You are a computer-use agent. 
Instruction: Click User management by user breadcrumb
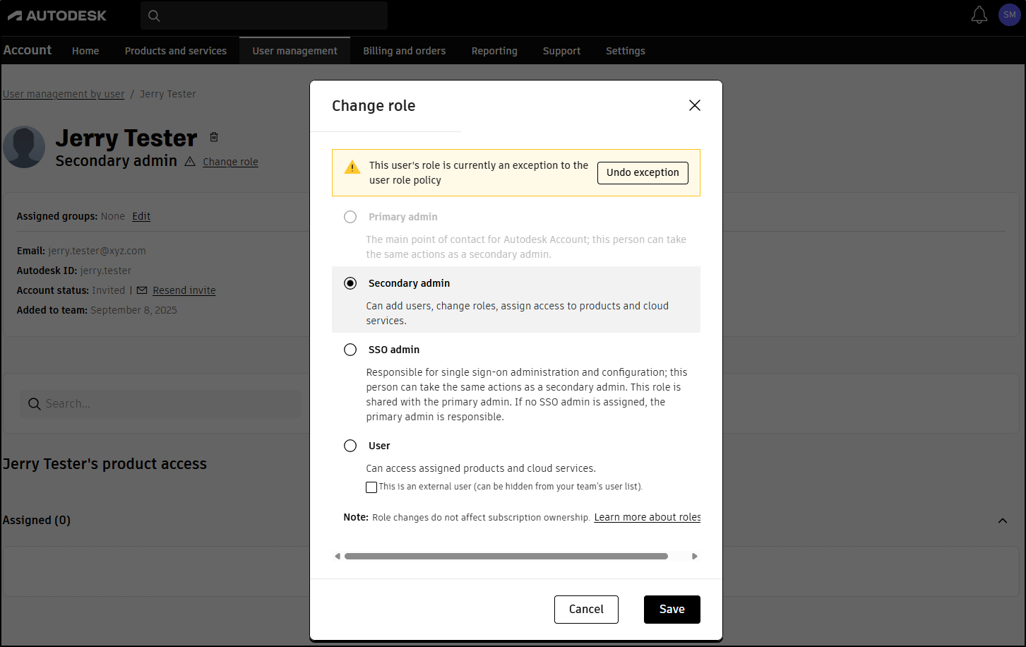(x=64, y=94)
